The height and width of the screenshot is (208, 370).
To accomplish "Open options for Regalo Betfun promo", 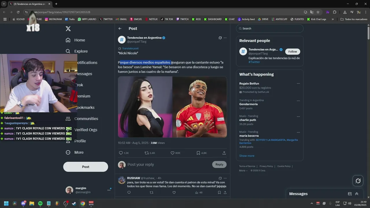I will coord(298,83).
